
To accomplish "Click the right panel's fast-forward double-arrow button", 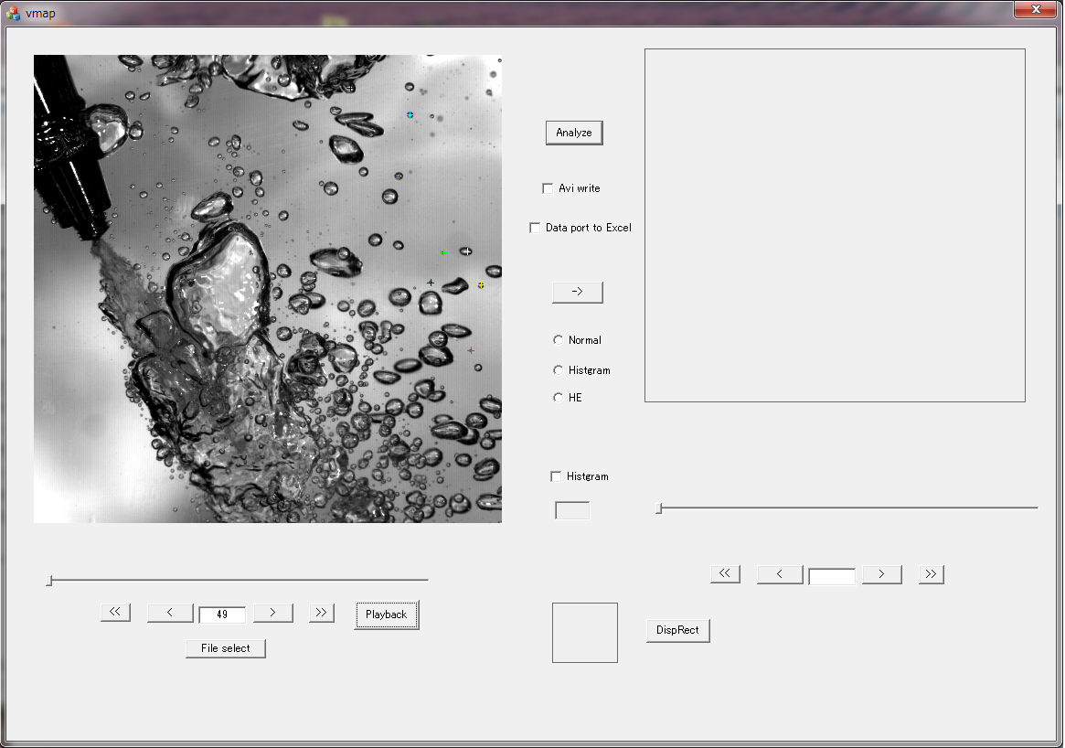I will (x=931, y=573).
